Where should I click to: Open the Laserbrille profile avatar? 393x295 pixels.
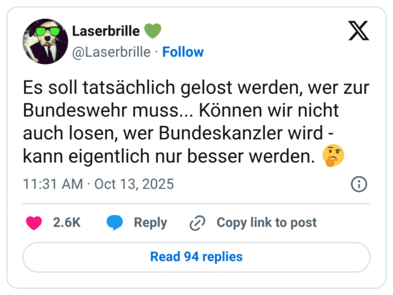tap(43, 41)
